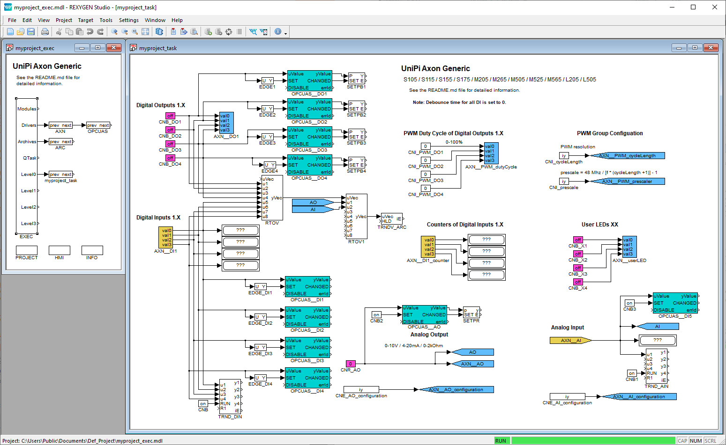Viewport: 726px width, 445px height.
Task: Compile the project via toolbar icon
Action: tap(173, 32)
